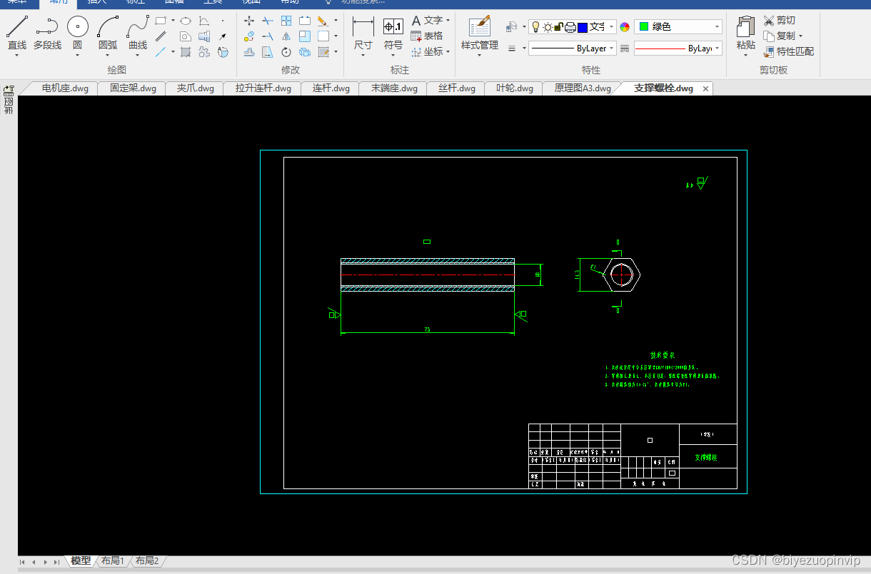871x574 pixels.
Task: Toggle layer lock padlock icon
Action: click(x=559, y=27)
